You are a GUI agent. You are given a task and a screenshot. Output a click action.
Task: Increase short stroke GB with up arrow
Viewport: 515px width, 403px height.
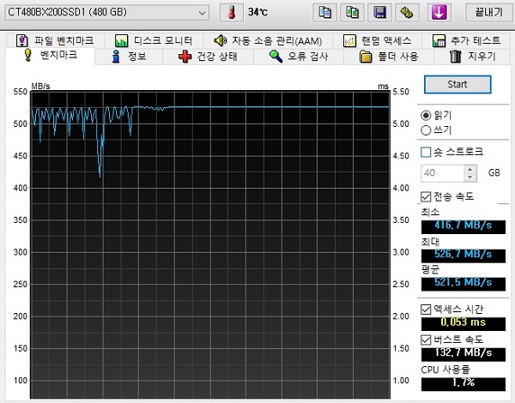pyautogui.click(x=470, y=169)
